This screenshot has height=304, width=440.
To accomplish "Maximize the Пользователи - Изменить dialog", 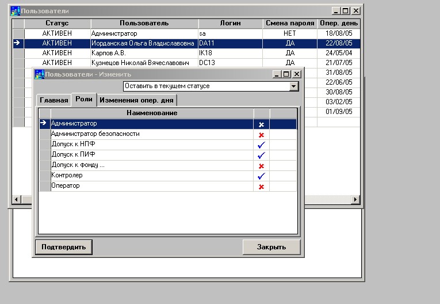I will click(x=286, y=74).
